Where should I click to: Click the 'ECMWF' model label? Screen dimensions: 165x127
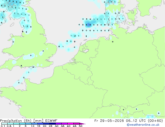tap(51, 121)
